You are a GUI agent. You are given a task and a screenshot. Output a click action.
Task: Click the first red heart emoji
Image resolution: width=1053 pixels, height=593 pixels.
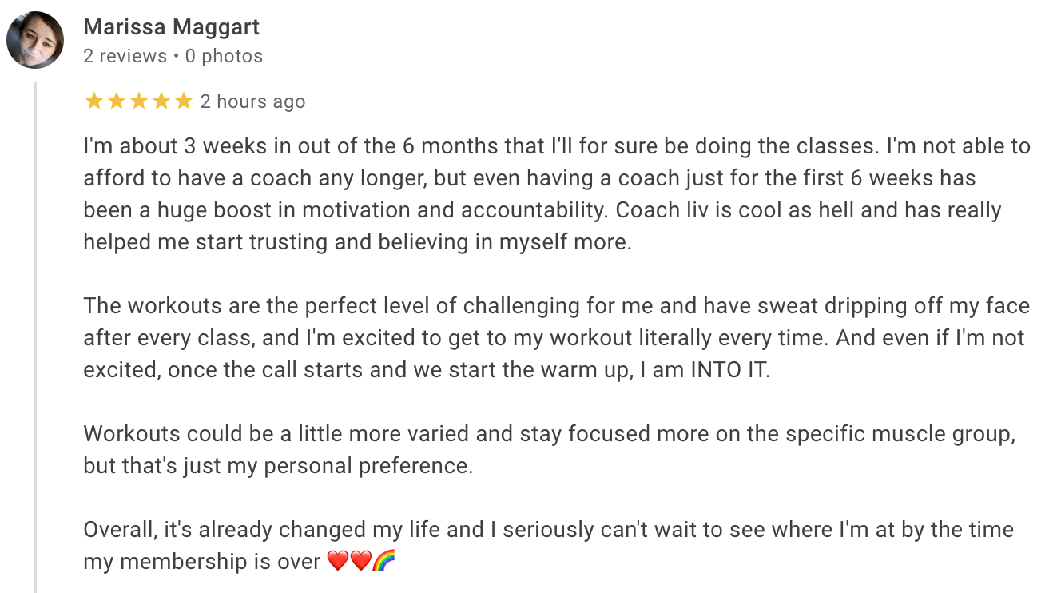[338, 562]
